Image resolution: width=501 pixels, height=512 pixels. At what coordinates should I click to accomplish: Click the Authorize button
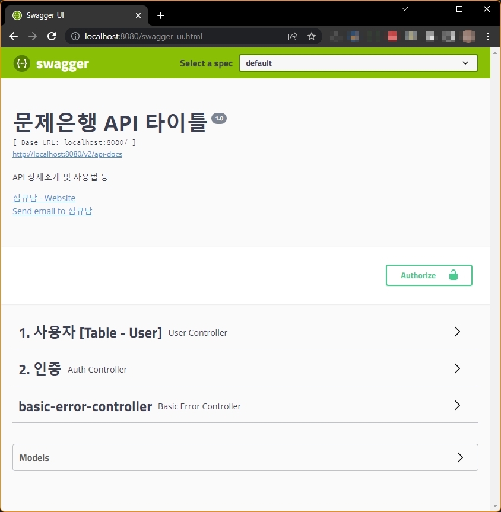click(429, 275)
